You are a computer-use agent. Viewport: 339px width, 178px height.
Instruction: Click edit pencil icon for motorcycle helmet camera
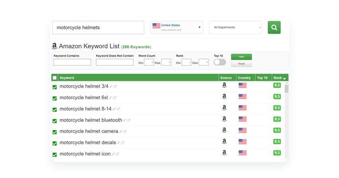(120, 131)
